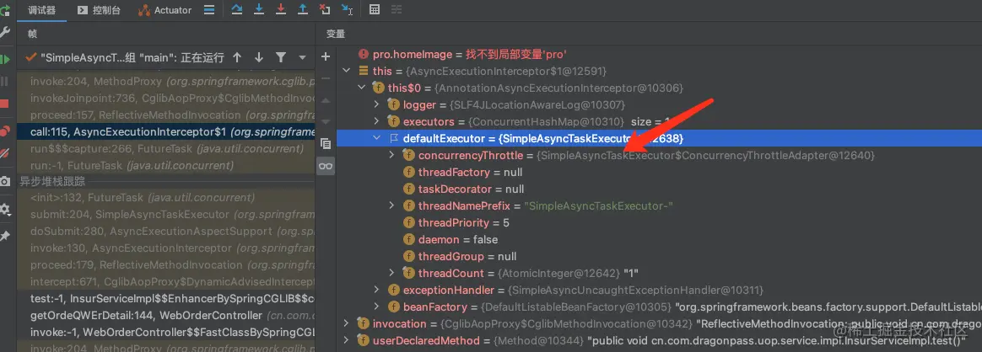Image resolution: width=982 pixels, height=352 pixels.
Task: Select threadPriority = 5 variable row
Action: pos(659,222)
